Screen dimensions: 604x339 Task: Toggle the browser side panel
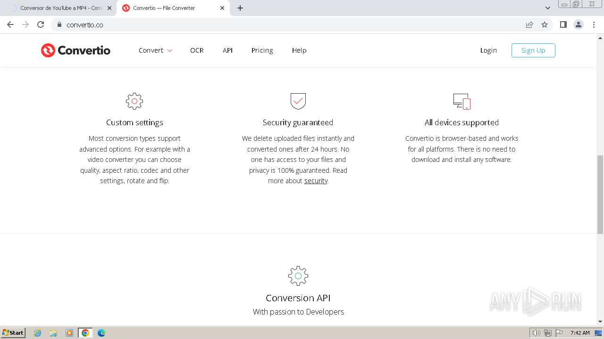[563, 24]
